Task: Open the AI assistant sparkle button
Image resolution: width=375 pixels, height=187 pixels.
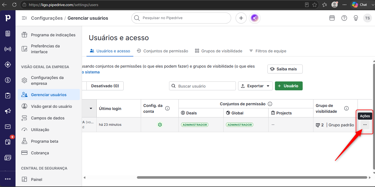Action: click(255, 18)
